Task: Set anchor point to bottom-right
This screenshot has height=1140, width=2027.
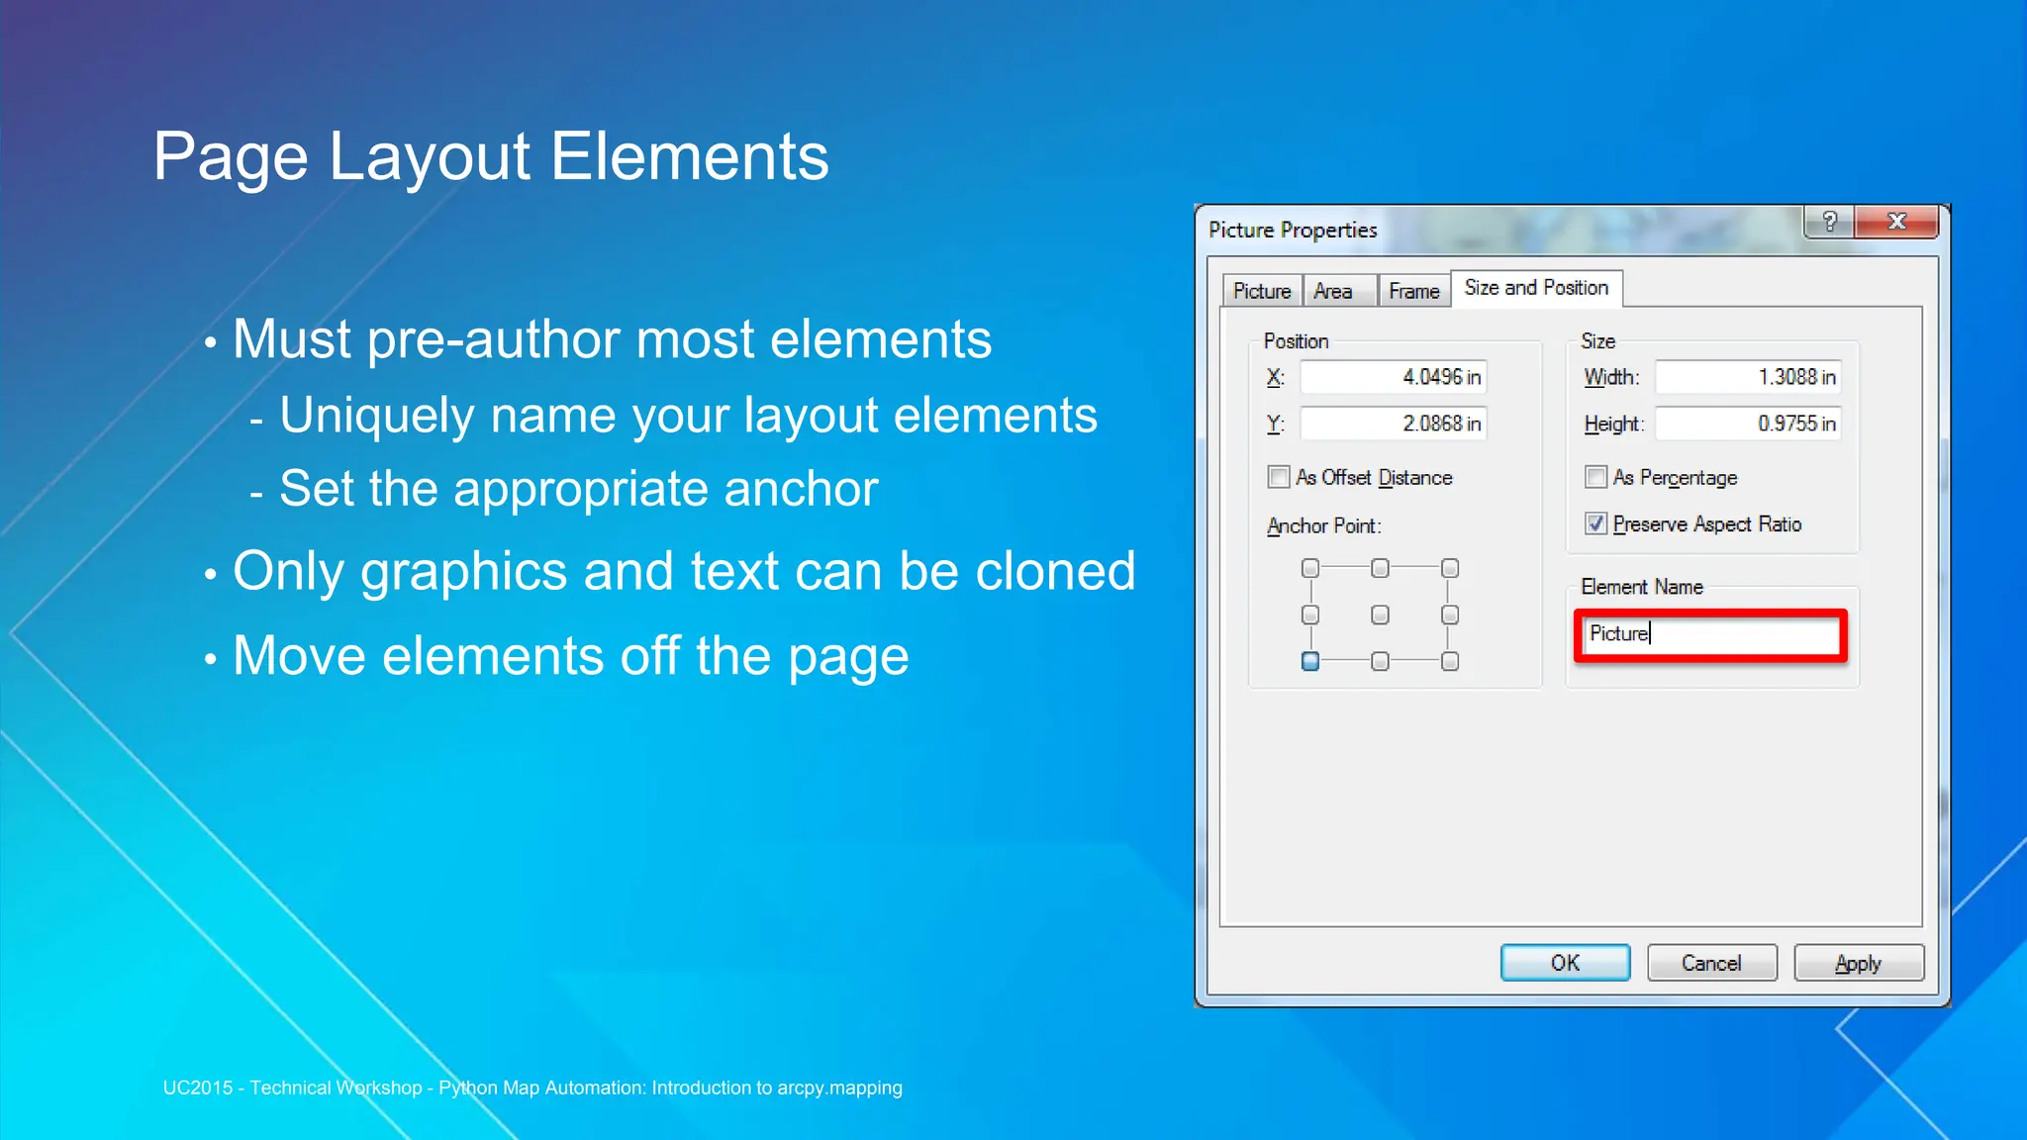Action: click(1450, 661)
